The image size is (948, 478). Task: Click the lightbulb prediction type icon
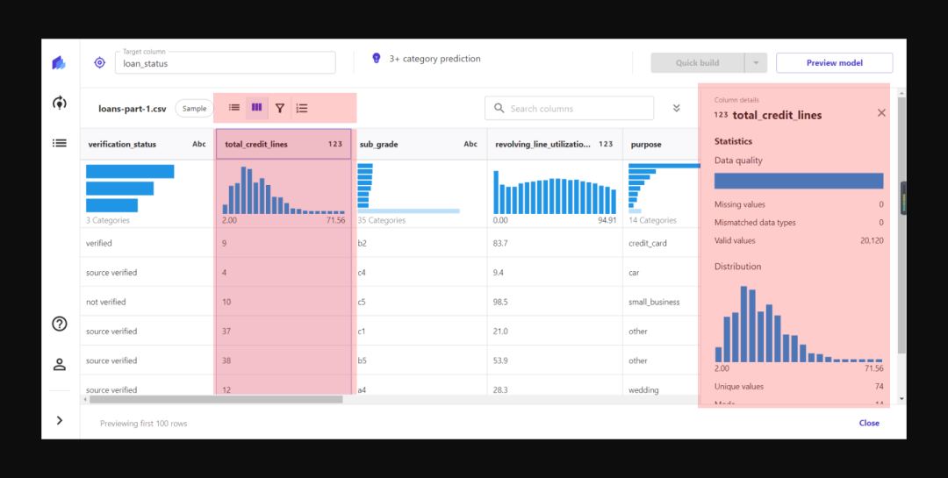tap(376, 58)
